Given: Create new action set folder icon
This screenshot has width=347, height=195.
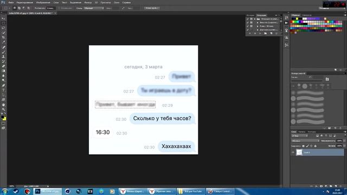Looking at the screenshot, I should coord(265,34).
